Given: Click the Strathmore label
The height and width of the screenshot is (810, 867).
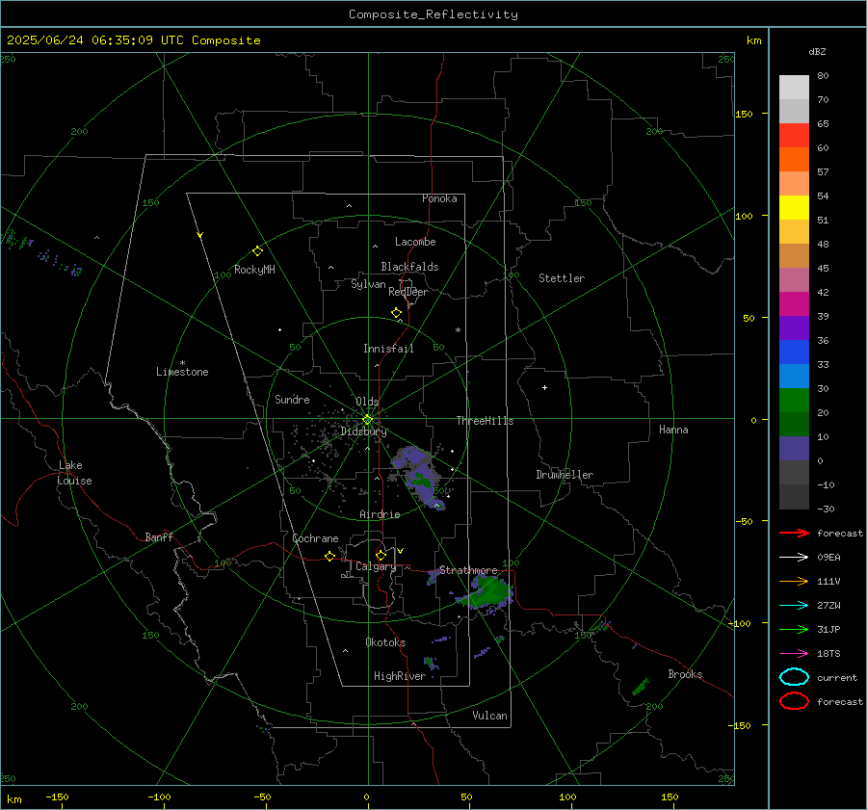Looking at the screenshot, I should (x=468, y=570).
